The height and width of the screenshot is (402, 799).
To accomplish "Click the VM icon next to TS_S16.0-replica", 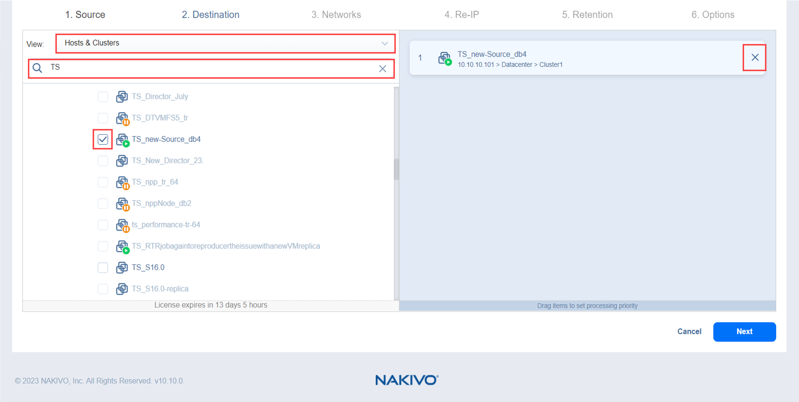I will coord(122,289).
